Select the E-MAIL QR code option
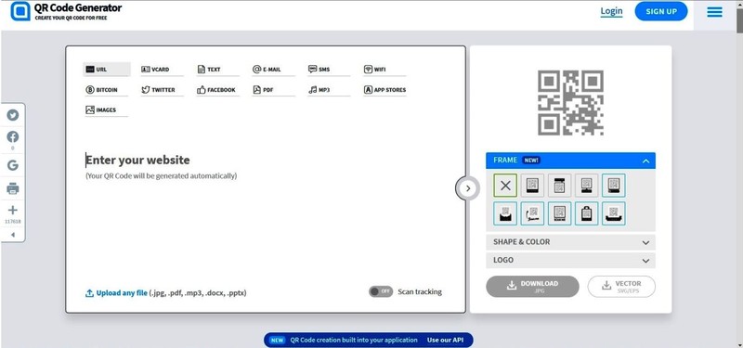743x348 pixels. click(272, 69)
